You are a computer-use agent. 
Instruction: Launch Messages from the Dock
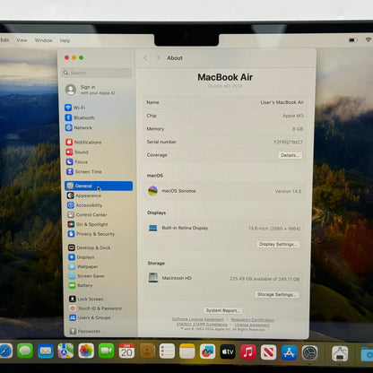point(25,351)
